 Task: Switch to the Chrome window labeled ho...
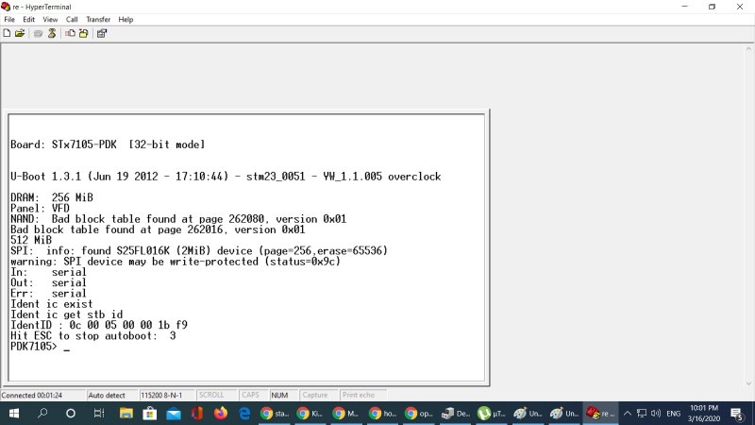click(383, 414)
